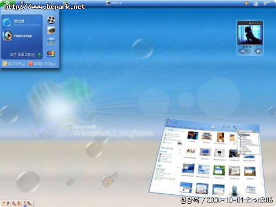Image resolution: width=276 pixels, height=207 pixels.
Task: Open Internet Explorer from the start menu
Action: point(22,23)
